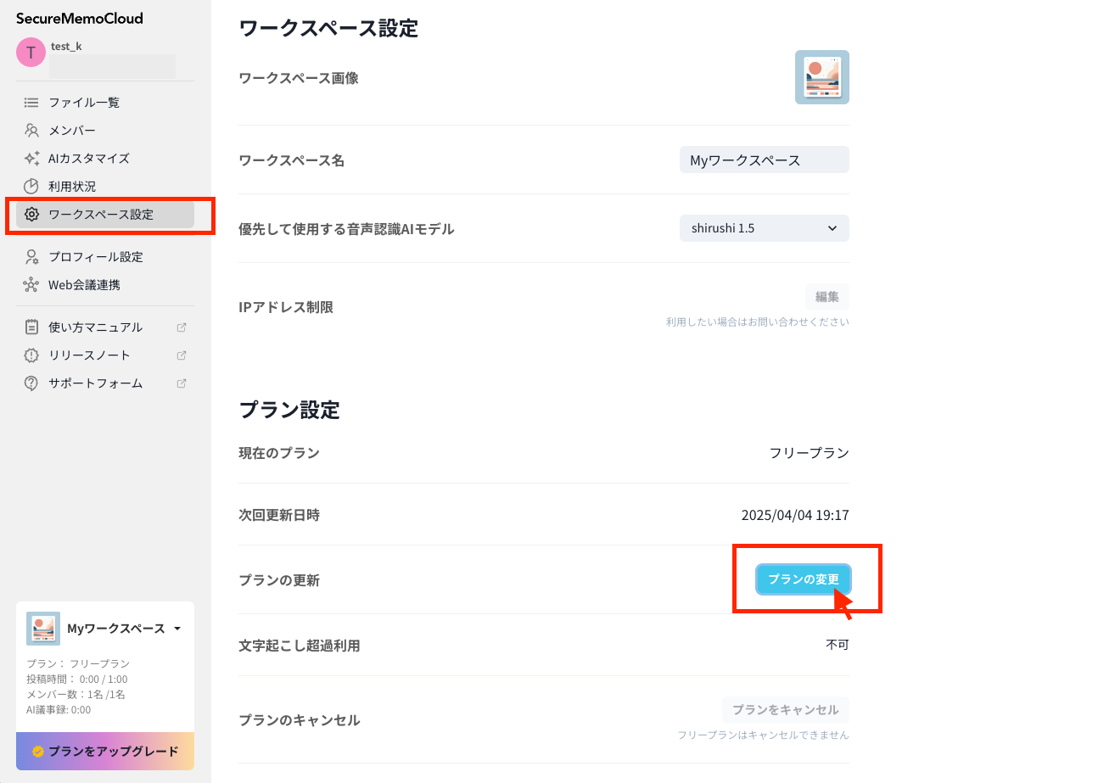This screenshot has width=1115, height=783.
Task: Click the release notes badge icon
Action: pyautogui.click(x=31, y=355)
